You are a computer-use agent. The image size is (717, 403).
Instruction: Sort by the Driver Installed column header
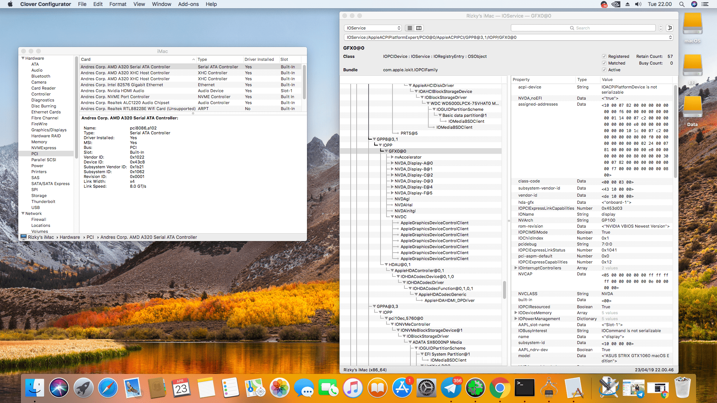259,59
